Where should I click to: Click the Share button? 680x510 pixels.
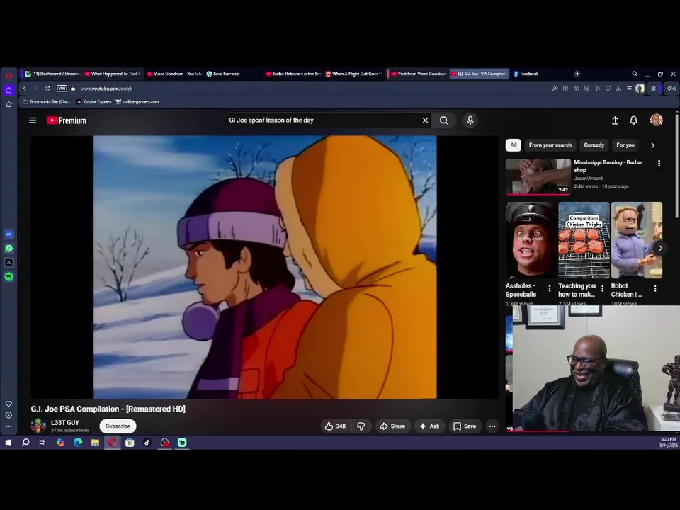pos(392,426)
